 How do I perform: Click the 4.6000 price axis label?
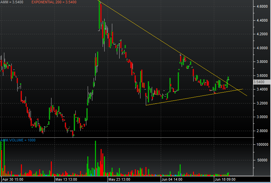(261, 6)
